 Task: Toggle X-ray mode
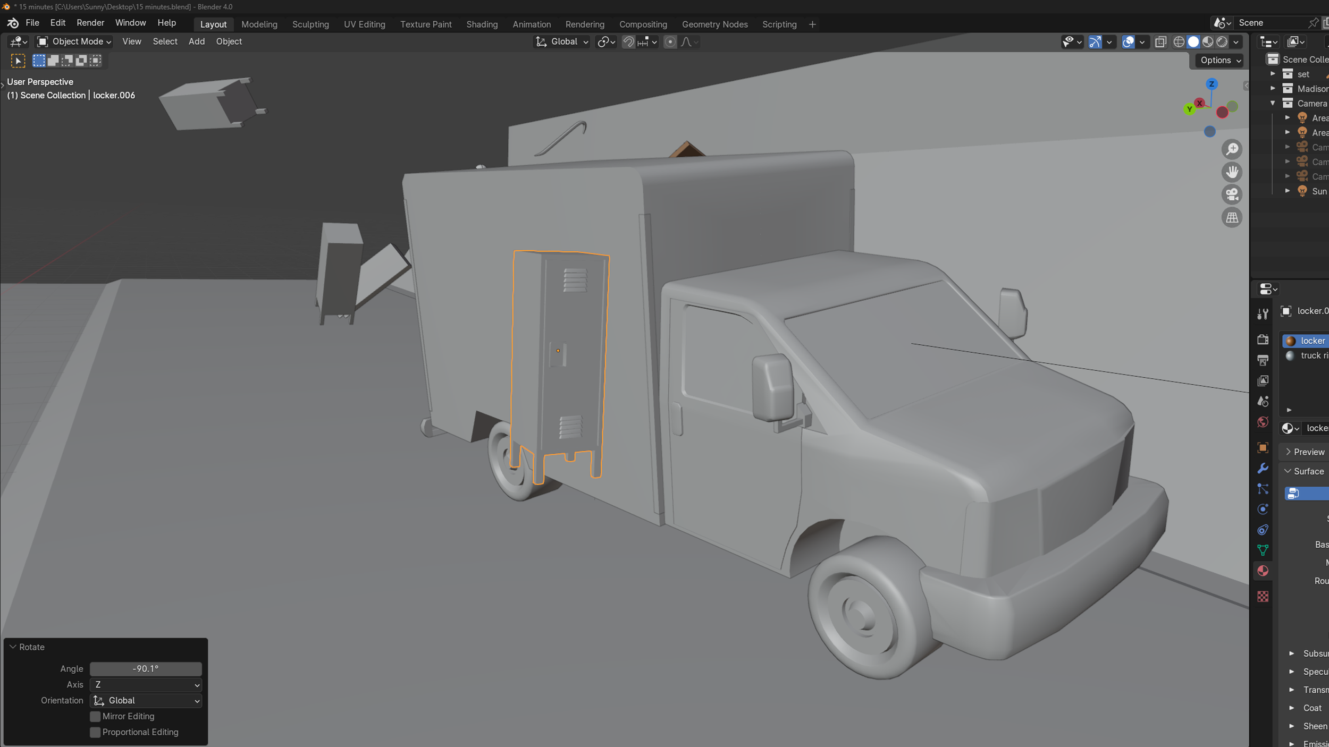click(1160, 42)
